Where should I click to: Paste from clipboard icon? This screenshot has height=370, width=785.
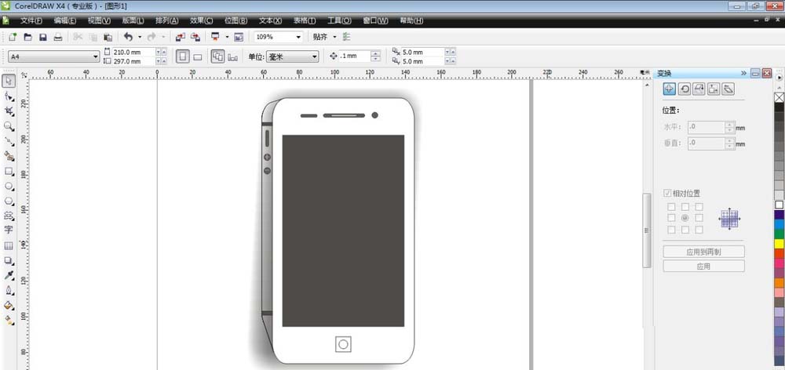108,37
